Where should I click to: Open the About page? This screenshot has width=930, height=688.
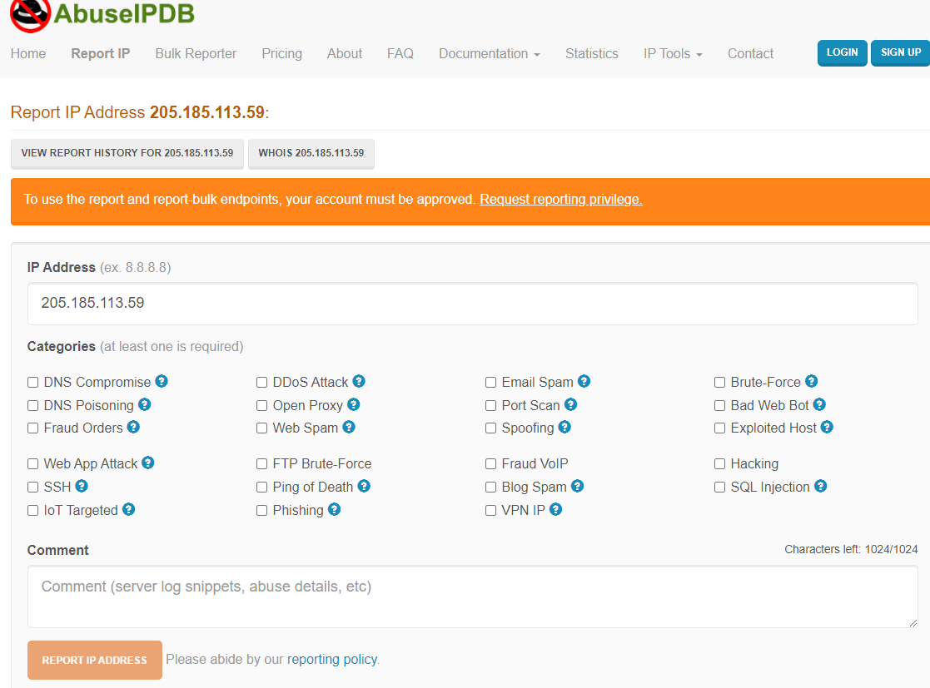click(345, 53)
